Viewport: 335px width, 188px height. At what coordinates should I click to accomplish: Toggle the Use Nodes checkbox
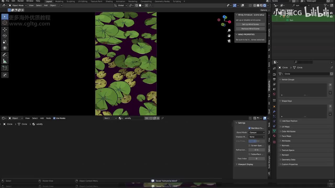click(x=54, y=118)
